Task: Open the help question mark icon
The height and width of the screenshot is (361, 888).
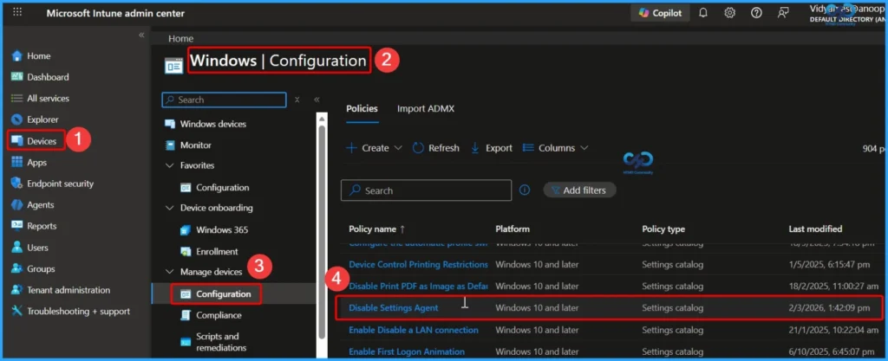Action: click(x=756, y=13)
